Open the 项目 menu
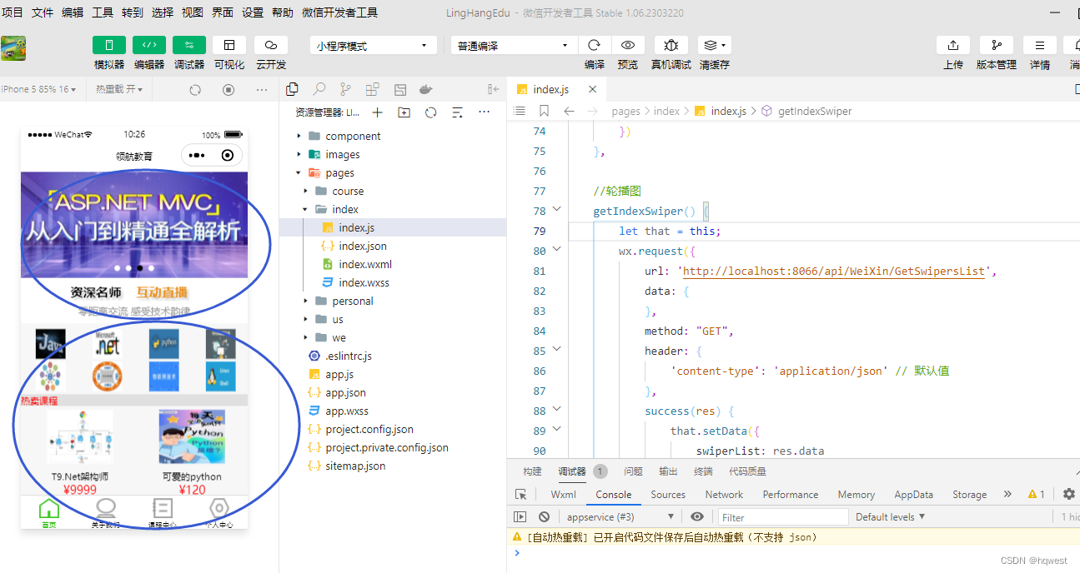The width and height of the screenshot is (1080, 573). click(13, 12)
